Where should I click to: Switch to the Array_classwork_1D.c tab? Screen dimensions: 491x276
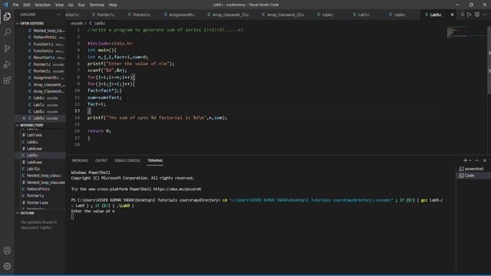(230, 15)
